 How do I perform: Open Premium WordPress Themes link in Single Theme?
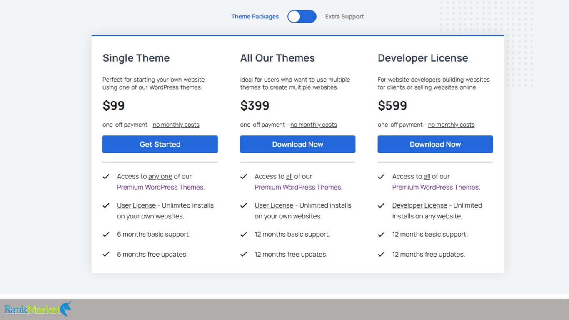click(x=161, y=187)
